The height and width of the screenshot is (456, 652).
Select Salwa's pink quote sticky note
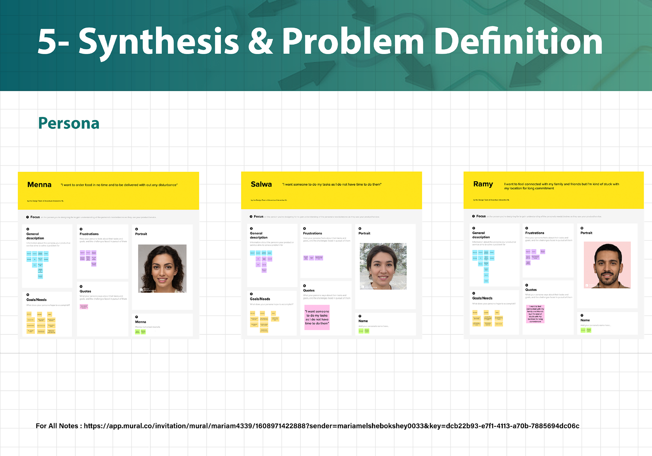pyautogui.click(x=317, y=318)
